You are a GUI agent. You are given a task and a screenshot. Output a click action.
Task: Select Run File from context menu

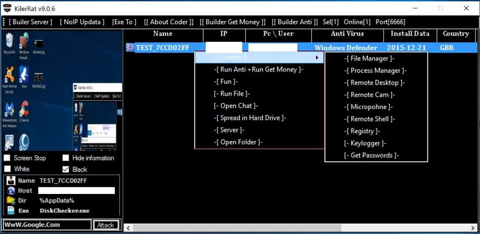click(x=232, y=94)
